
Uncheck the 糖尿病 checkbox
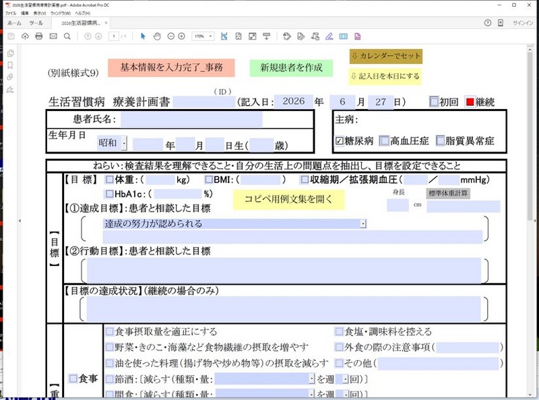point(340,141)
